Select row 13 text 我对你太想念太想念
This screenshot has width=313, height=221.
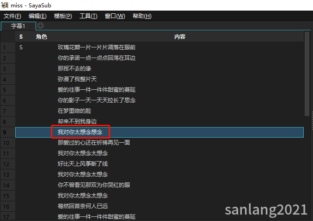(83, 174)
